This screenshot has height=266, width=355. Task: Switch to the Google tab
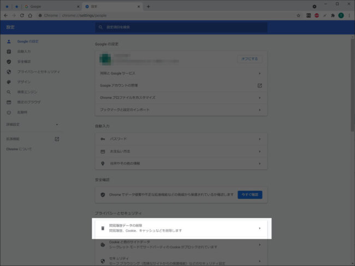tap(52, 7)
